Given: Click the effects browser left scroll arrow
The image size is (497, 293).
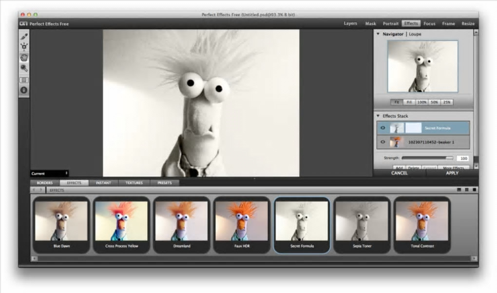Looking at the screenshot, I should pyautogui.click(x=34, y=258).
